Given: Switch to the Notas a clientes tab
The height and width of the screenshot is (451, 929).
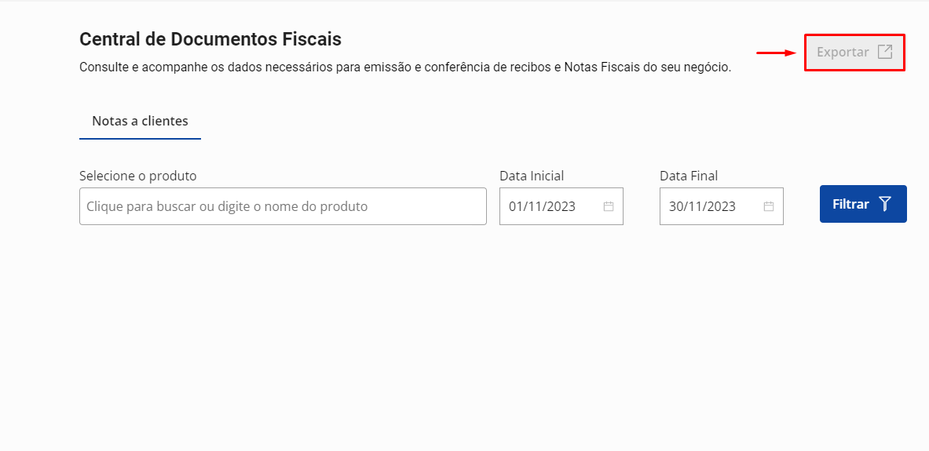Looking at the screenshot, I should [140, 121].
